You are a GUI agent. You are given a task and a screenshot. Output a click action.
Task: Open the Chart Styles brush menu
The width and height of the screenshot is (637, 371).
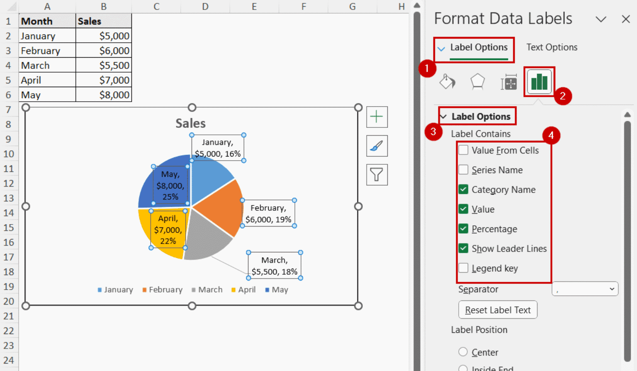coord(377,146)
